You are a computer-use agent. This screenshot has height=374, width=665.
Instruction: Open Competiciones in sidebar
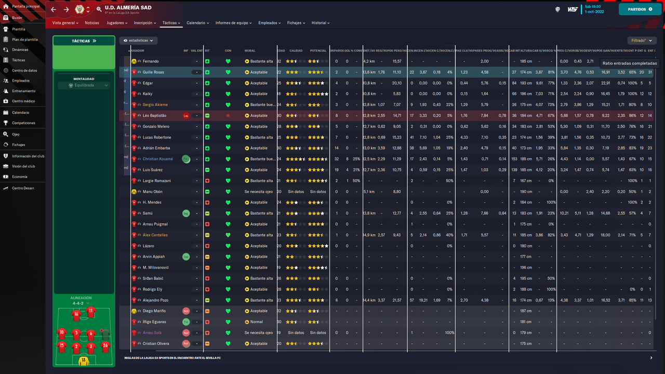point(23,123)
